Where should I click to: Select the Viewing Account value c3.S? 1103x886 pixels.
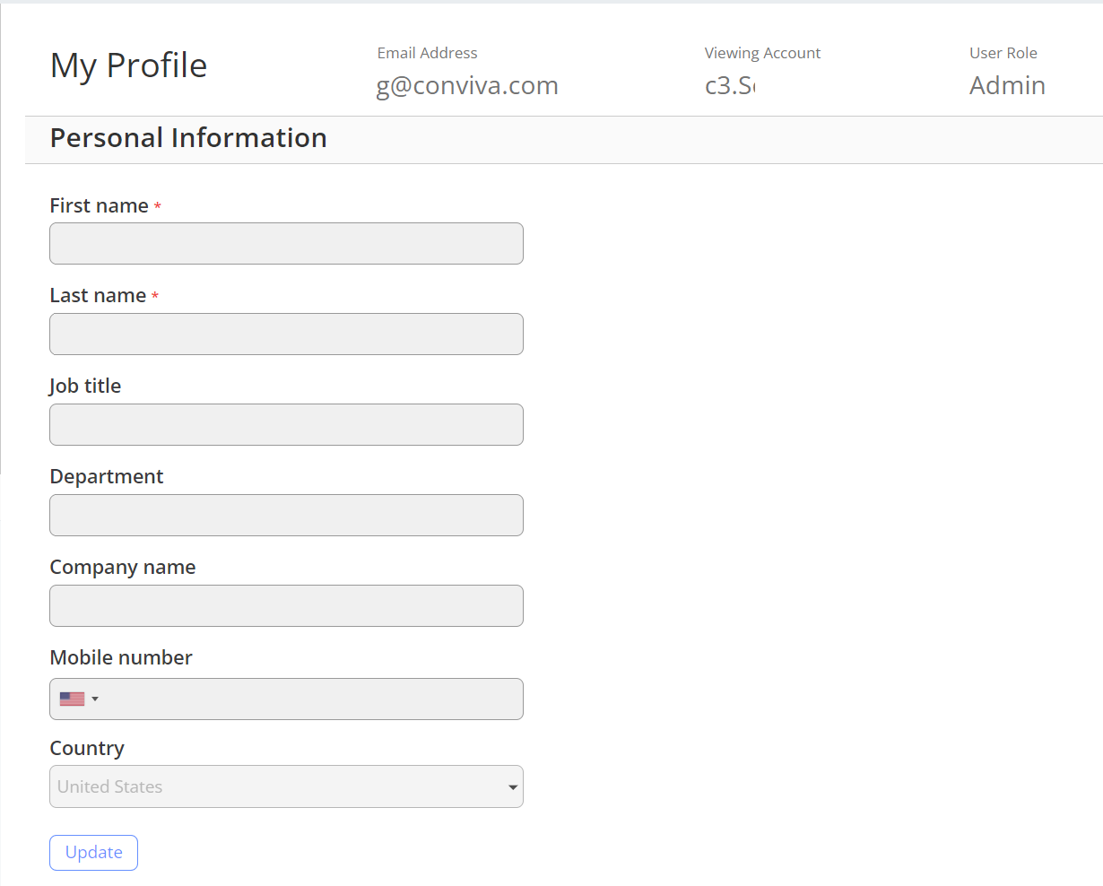730,85
